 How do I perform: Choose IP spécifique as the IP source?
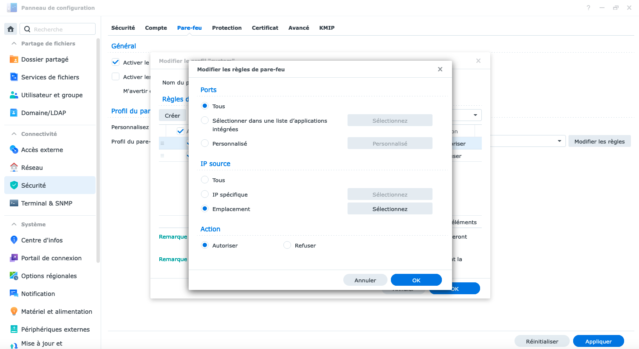[x=205, y=194]
